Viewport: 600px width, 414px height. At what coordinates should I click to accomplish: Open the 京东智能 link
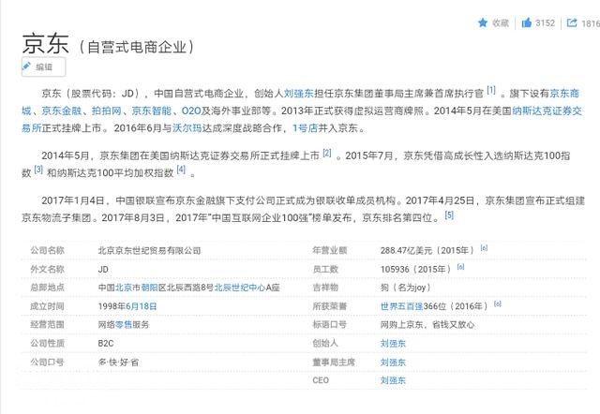pos(152,111)
